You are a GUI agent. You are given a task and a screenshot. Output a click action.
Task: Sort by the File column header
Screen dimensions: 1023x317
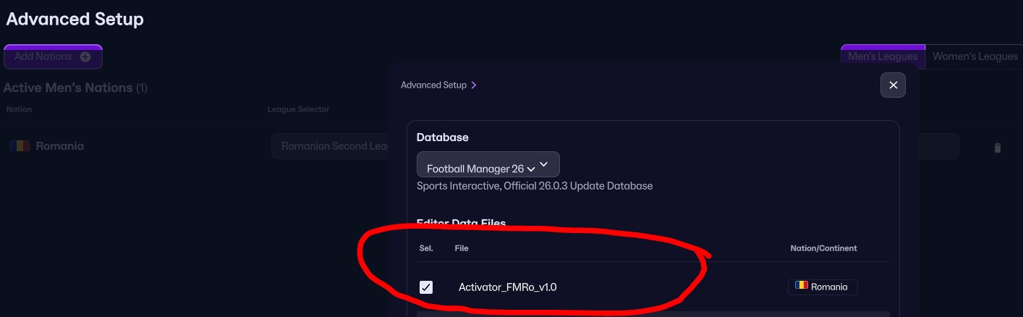click(x=462, y=248)
